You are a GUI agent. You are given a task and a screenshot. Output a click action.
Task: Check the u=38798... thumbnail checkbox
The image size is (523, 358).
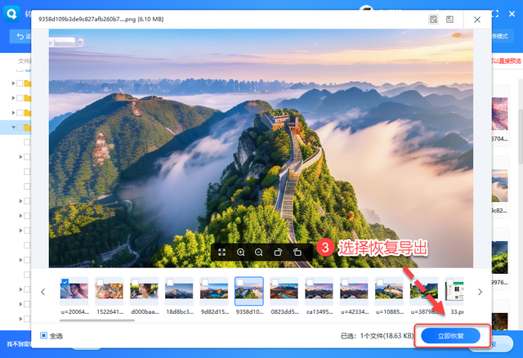[x=414, y=282]
